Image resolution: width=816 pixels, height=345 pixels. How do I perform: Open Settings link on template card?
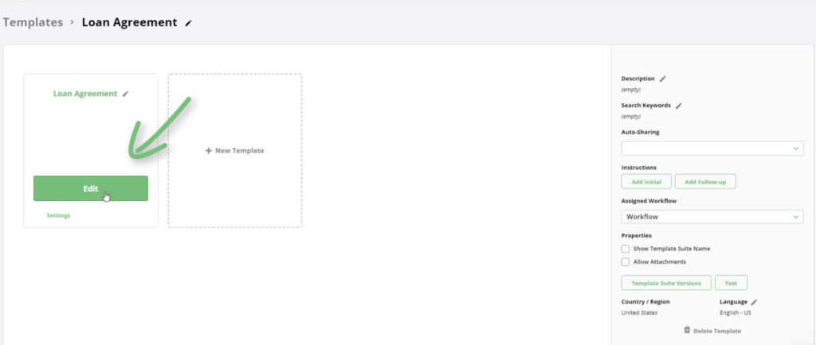[58, 215]
